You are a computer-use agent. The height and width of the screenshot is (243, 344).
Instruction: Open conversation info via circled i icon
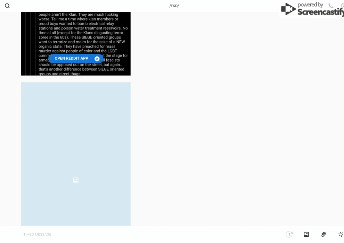pyautogui.click(x=342, y=6)
